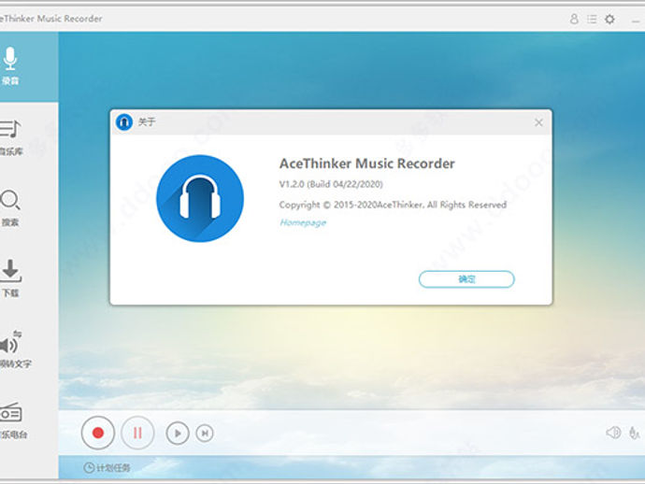Open the list menu icon in title bar
This screenshot has height=484, width=645.
[592, 19]
